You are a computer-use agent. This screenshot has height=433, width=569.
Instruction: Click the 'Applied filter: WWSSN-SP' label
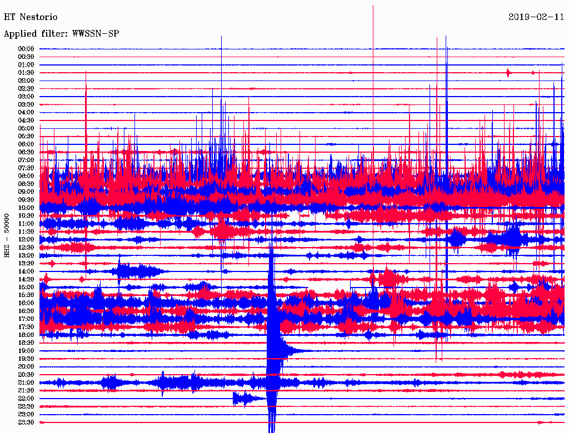61,34
